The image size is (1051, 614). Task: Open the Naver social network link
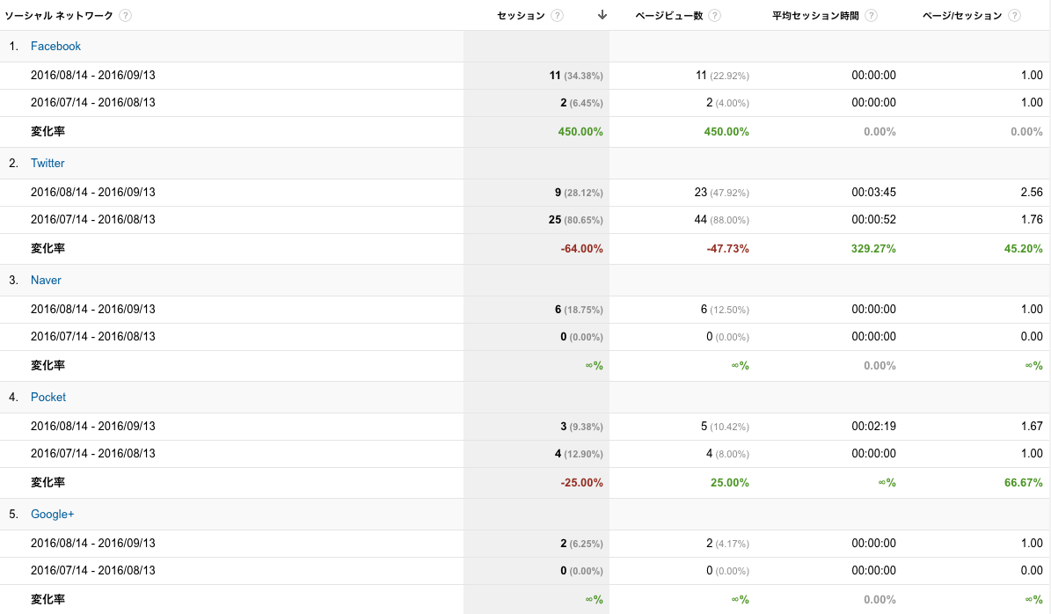(46, 281)
